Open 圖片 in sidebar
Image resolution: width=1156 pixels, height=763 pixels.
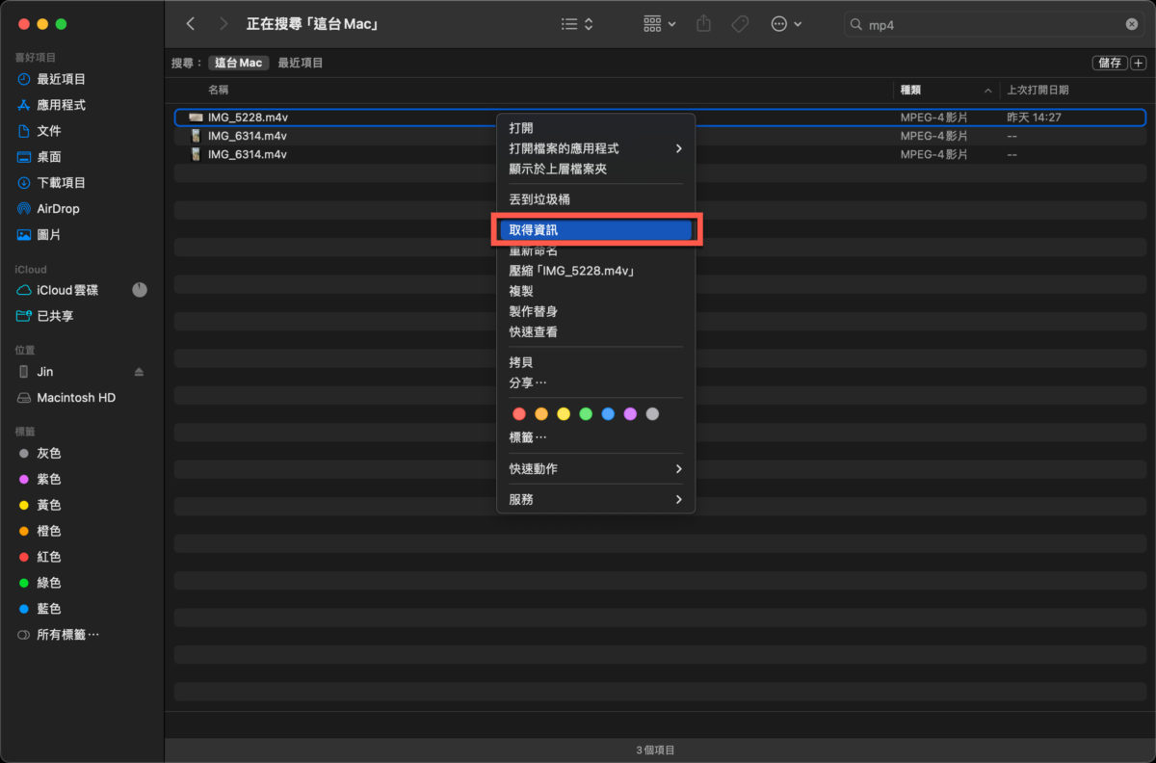49,235
